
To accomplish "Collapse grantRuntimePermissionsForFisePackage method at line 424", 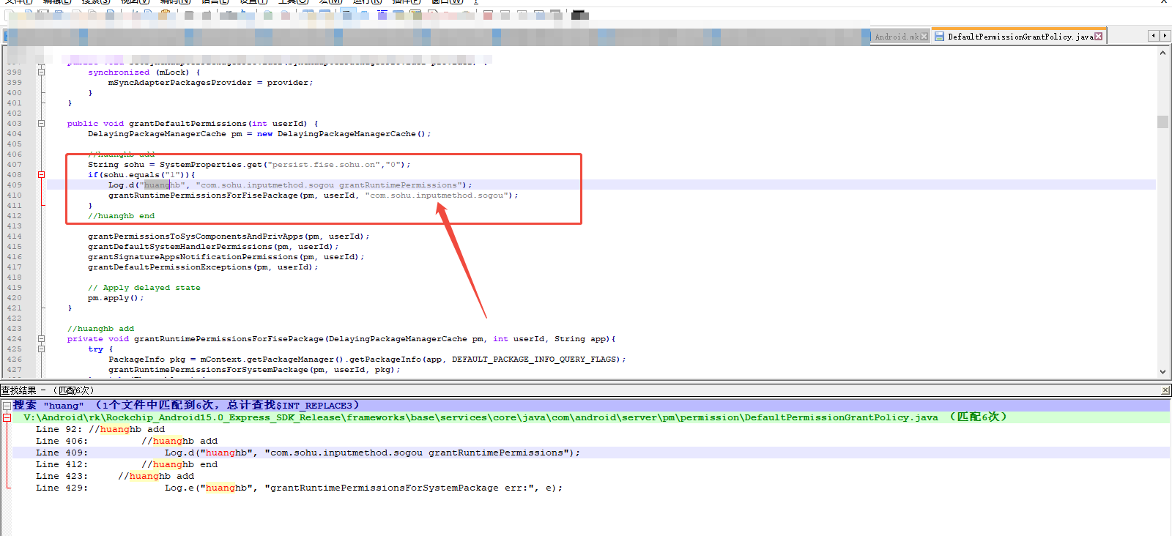I will click(42, 339).
